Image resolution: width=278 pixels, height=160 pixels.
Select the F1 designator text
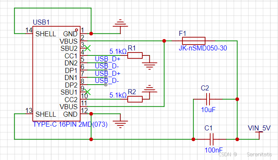tap(182, 33)
